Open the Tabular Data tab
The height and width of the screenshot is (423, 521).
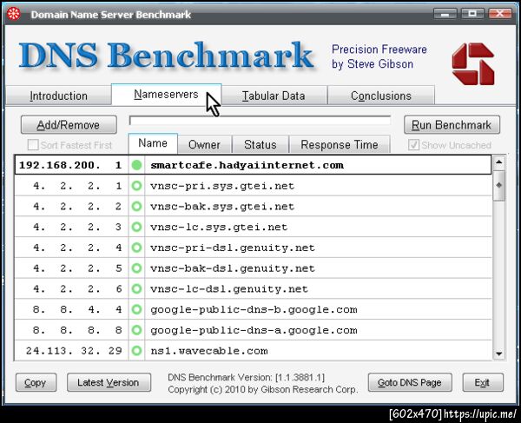[274, 96]
